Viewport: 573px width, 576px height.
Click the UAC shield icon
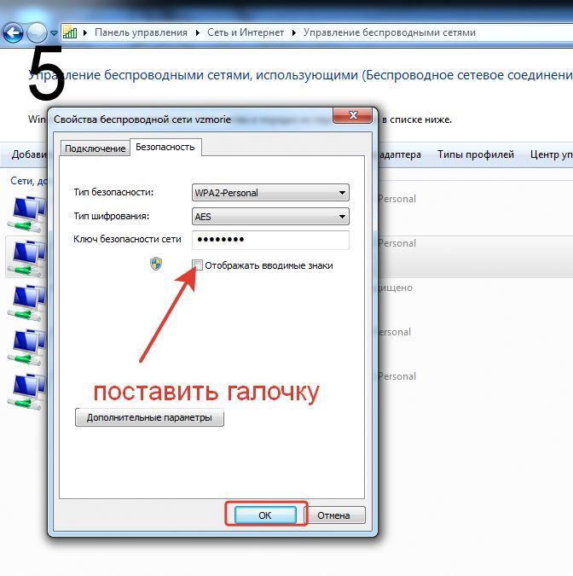point(156,264)
